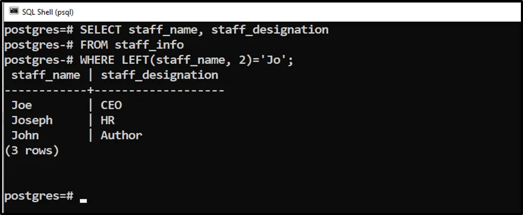Click the staff_designation column header in results
The image size is (523, 215).
click(159, 75)
